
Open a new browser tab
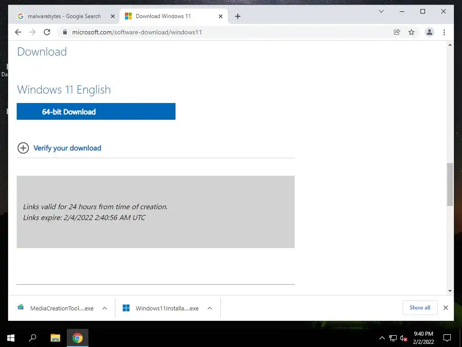click(238, 16)
